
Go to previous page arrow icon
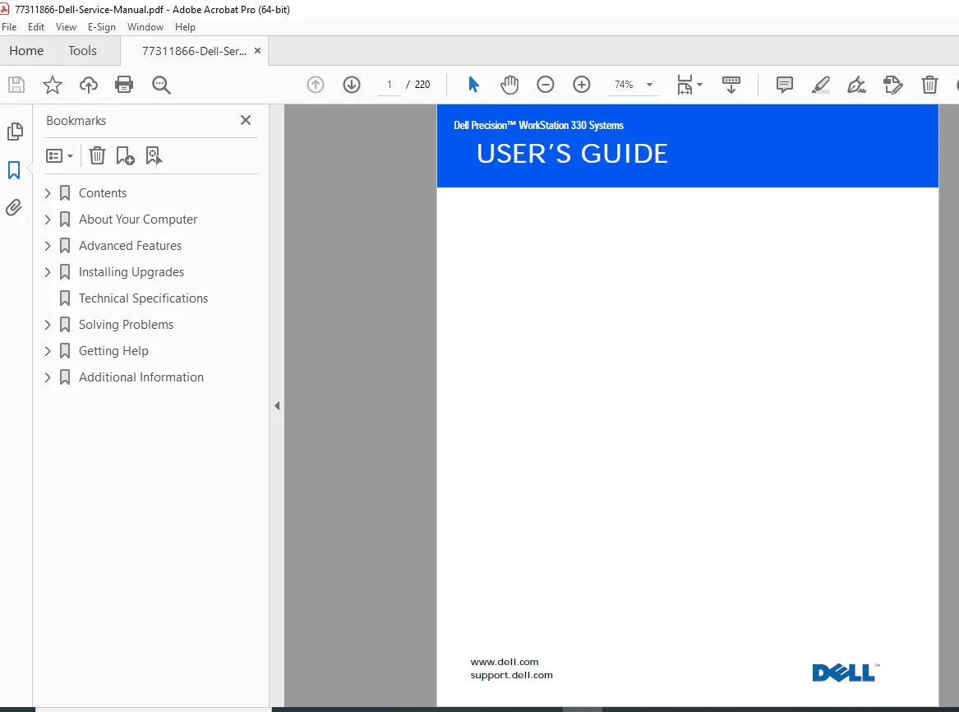click(316, 85)
